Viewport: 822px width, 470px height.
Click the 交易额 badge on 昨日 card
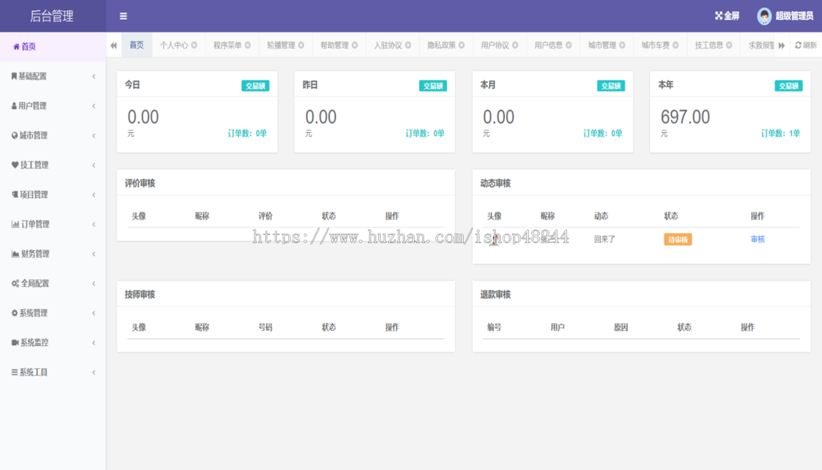click(x=433, y=86)
